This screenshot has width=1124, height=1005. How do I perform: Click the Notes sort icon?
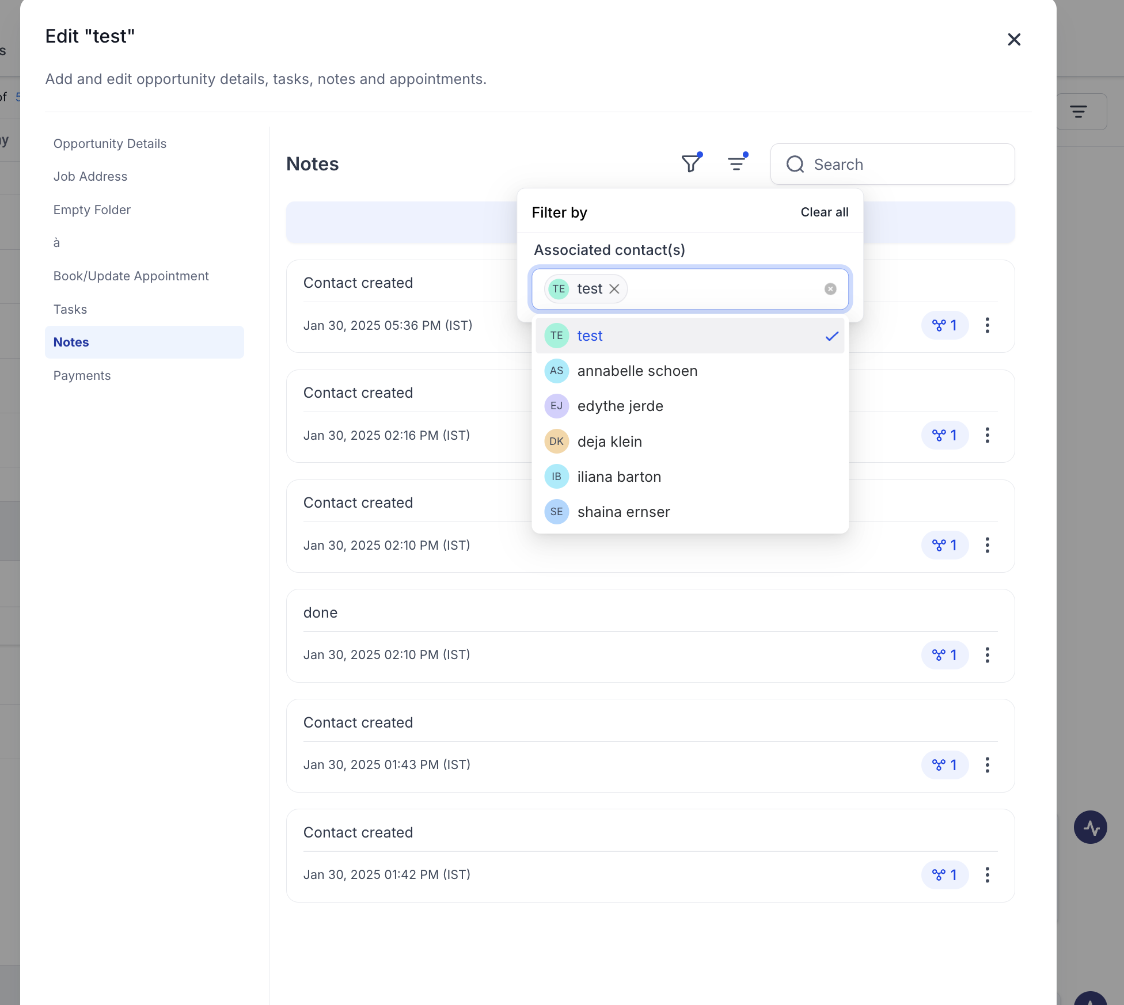click(x=736, y=164)
